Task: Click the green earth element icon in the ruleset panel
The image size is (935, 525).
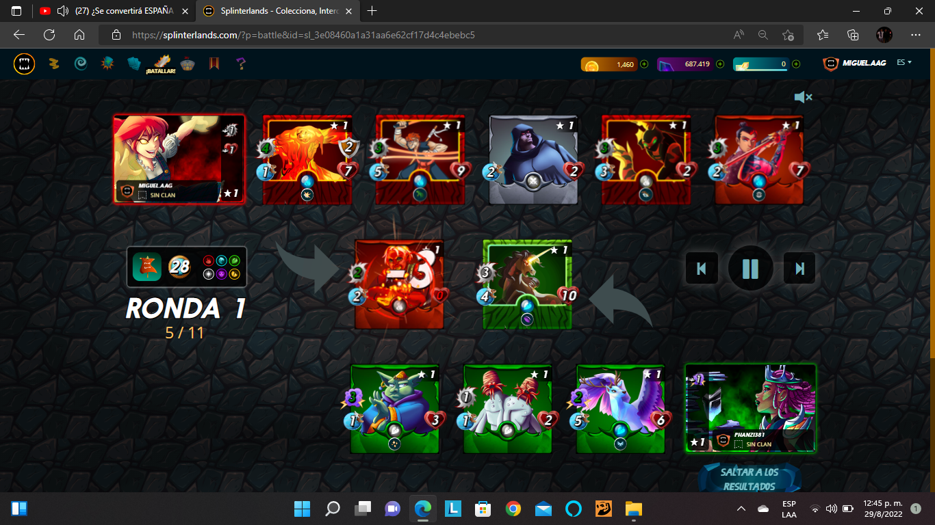Action: pyautogui.click(x=233, y=260)
